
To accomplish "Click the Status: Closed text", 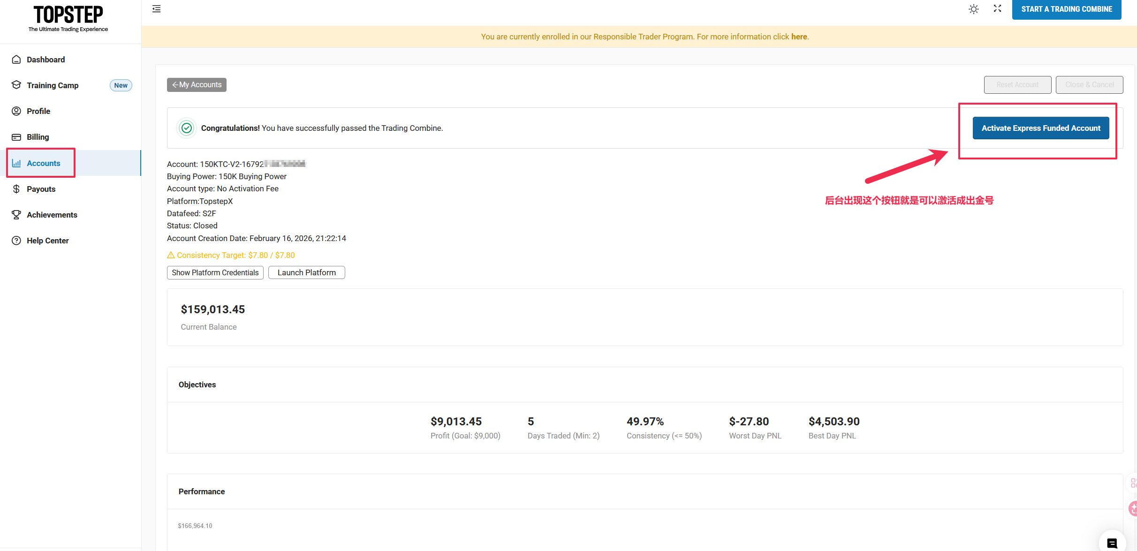I will click(192, 226).
